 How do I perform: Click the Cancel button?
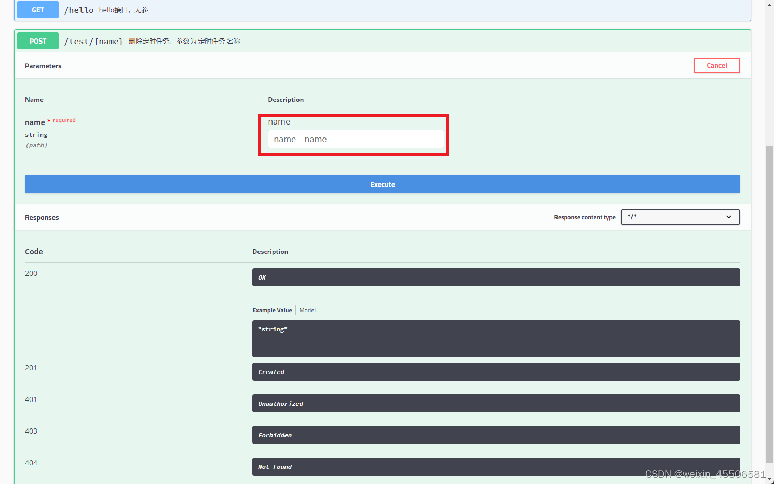(716, 65)
